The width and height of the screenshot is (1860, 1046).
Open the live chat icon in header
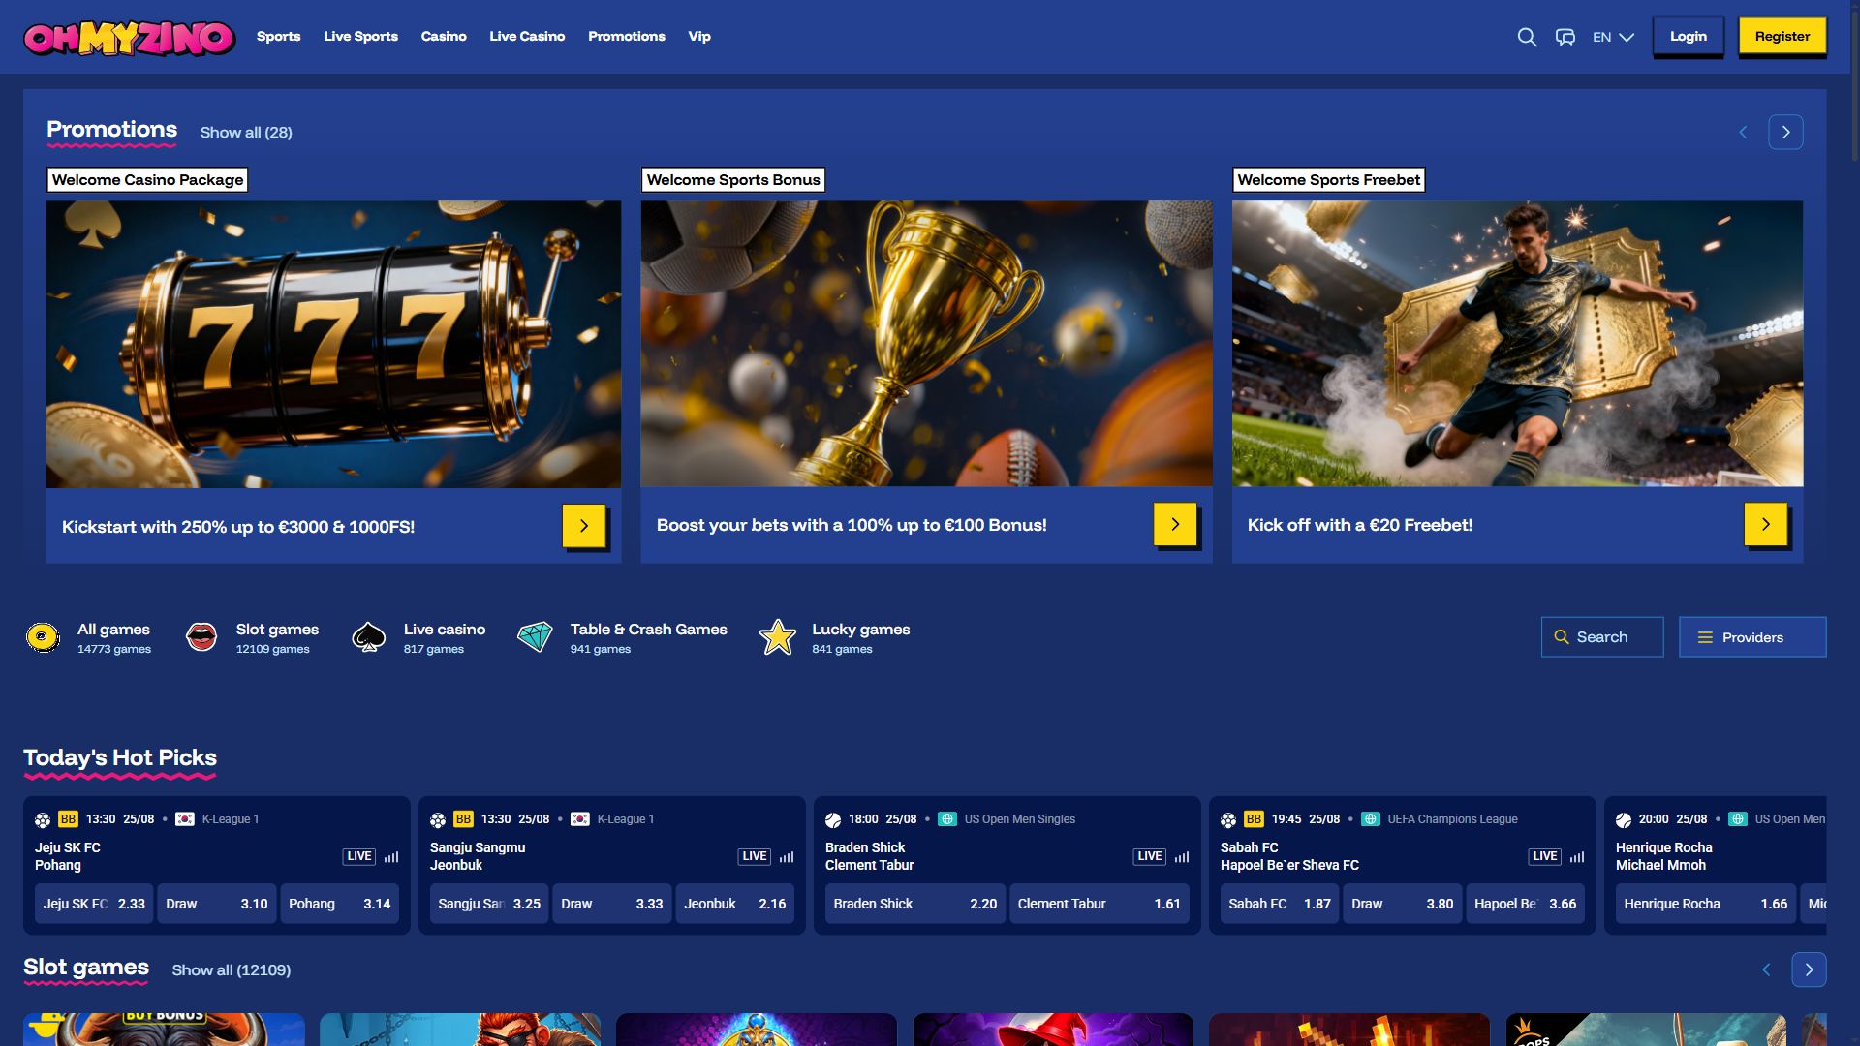coord(1565,37)
